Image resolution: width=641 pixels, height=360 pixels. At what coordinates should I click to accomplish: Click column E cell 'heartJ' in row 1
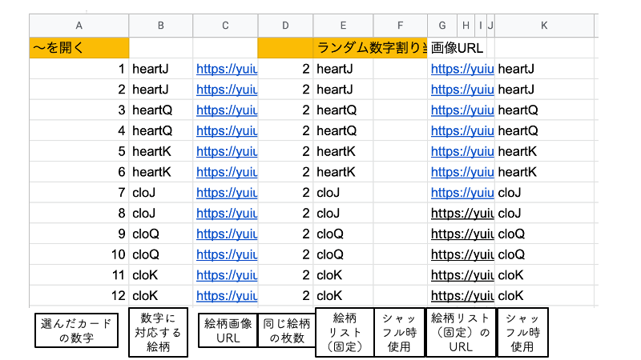(x=343, y=69)
